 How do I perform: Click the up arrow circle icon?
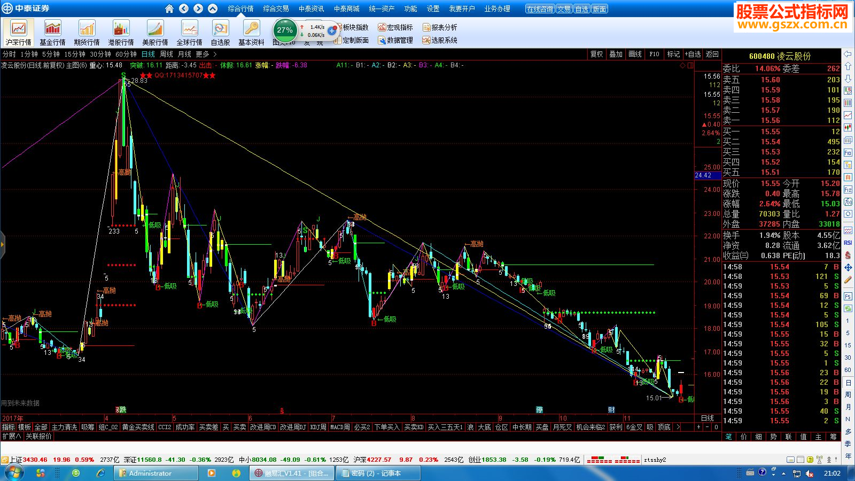(x=213, y=9)
